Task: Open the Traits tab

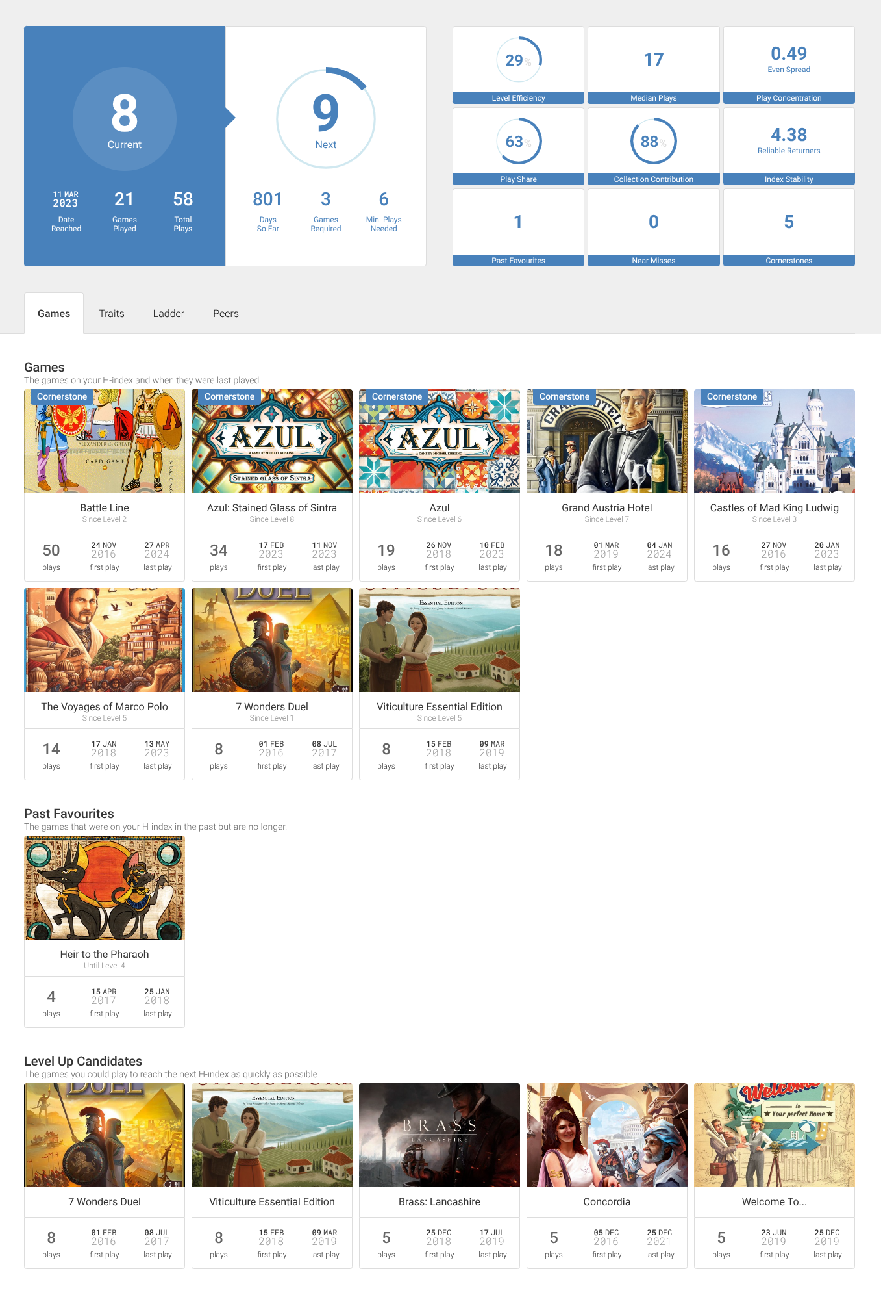Action: (112, 313)
